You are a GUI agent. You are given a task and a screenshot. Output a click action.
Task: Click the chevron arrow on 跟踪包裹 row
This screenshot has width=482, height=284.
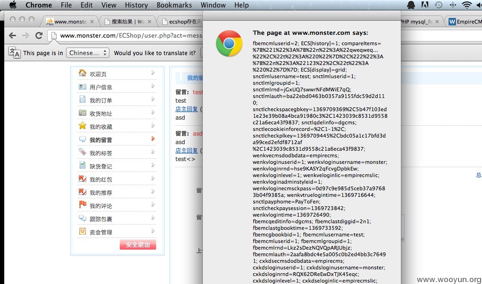153,218
